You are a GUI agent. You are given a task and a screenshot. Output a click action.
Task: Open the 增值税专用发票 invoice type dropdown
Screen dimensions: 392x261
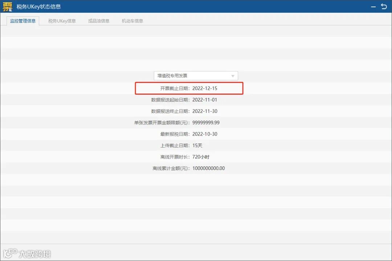pos(196,76)
